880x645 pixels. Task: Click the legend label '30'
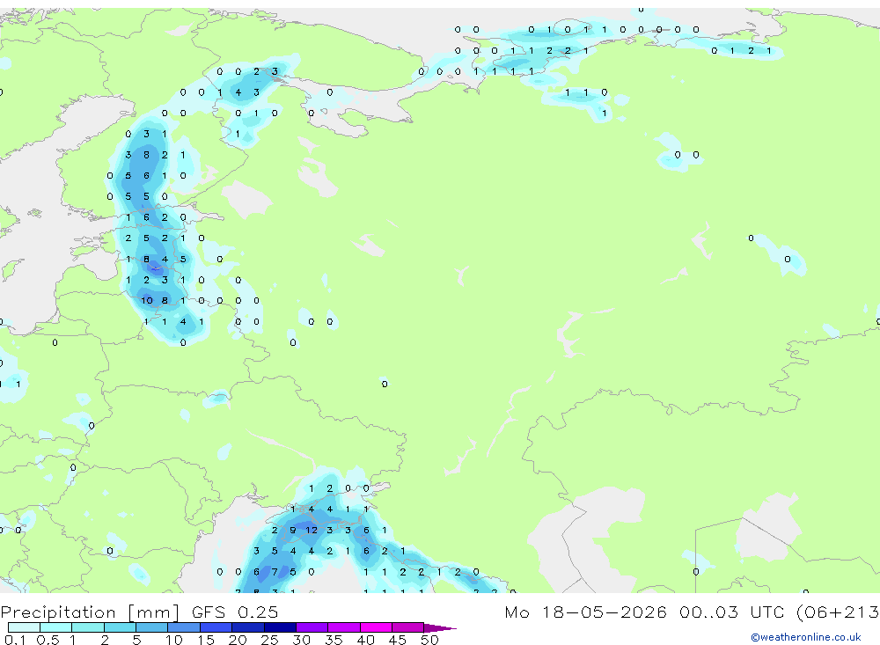click(302, 640)
